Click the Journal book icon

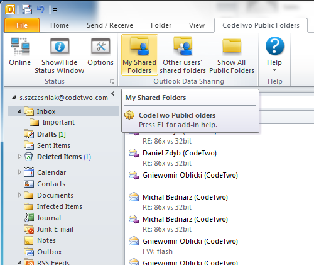point(29,218)
